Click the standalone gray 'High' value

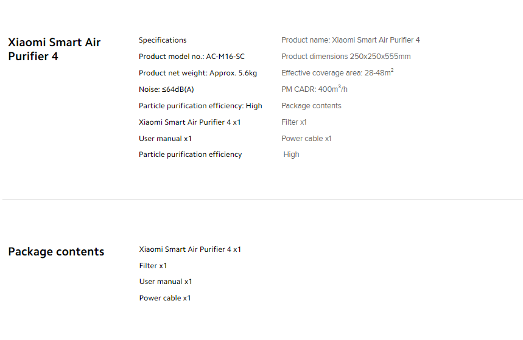292,154
